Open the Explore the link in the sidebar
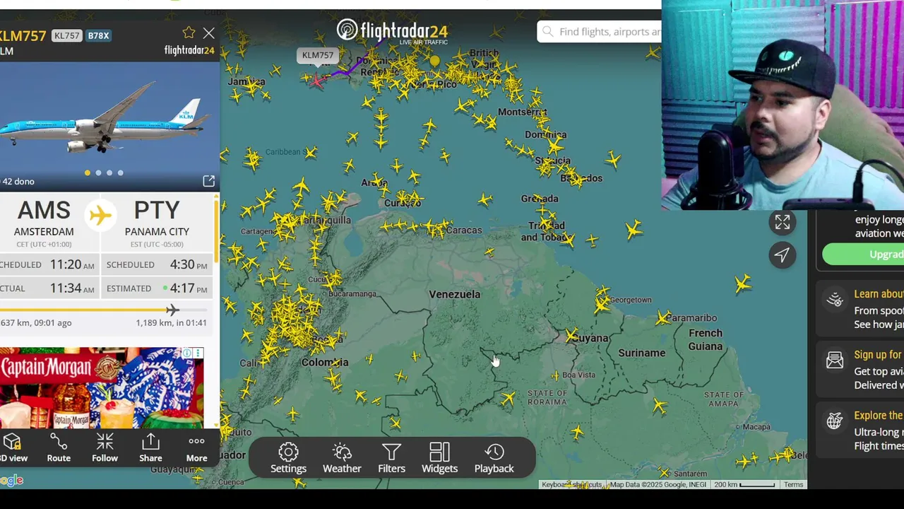This screenshot has width=904, height=509. tap(879, 416)
